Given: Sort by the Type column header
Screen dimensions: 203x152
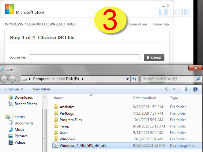Looking at the screenshot, I should click(x=174, y=98).
